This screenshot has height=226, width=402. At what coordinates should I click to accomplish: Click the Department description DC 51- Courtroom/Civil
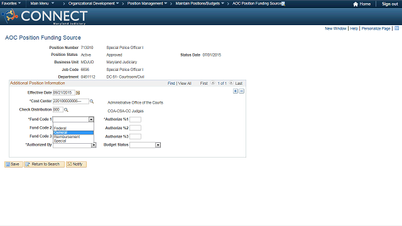click(x=126, y=77)
